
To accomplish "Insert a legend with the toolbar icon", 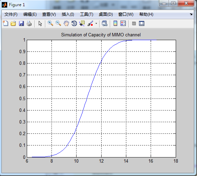I will coord(123,23).
